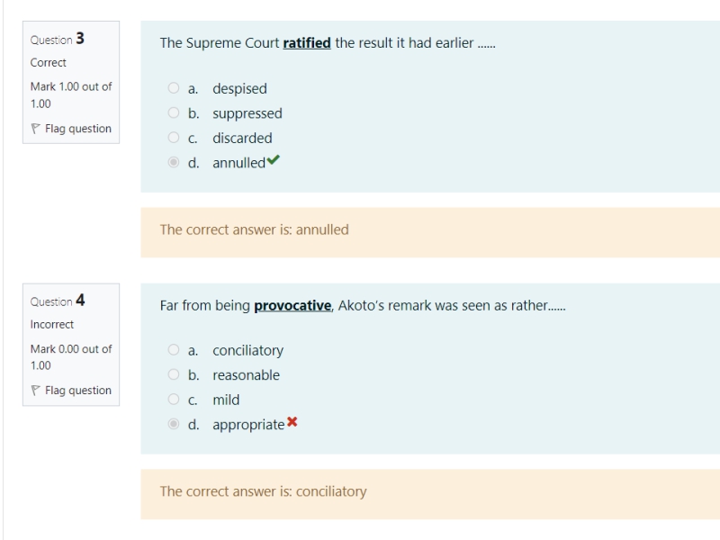This screenshot has width=720, height=540.
Task: Choose the 'discarded' radio button
Action: (x=173, y=139)
